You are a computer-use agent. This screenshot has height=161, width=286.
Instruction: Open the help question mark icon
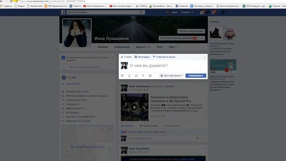[x=223, y=12]
